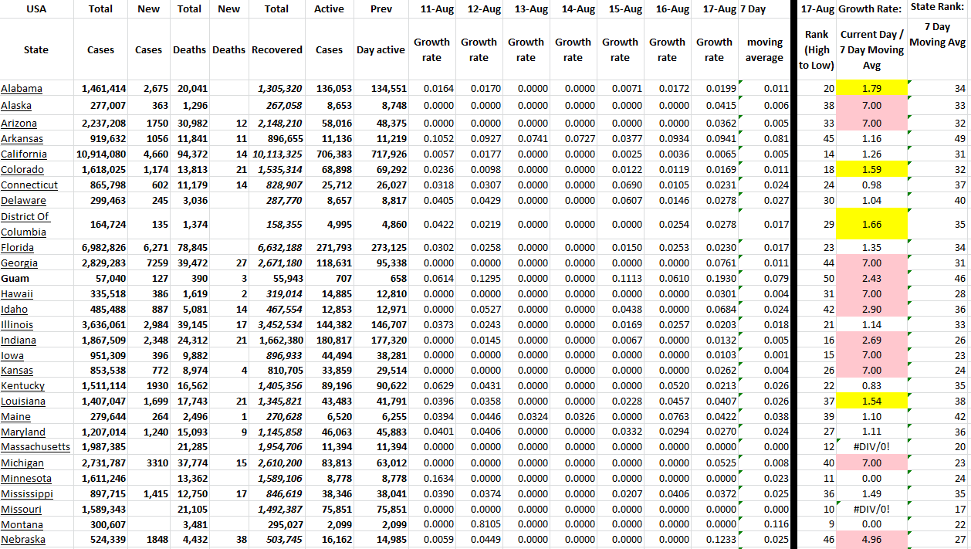Select the Guam row label cell

tap(14, 278)
